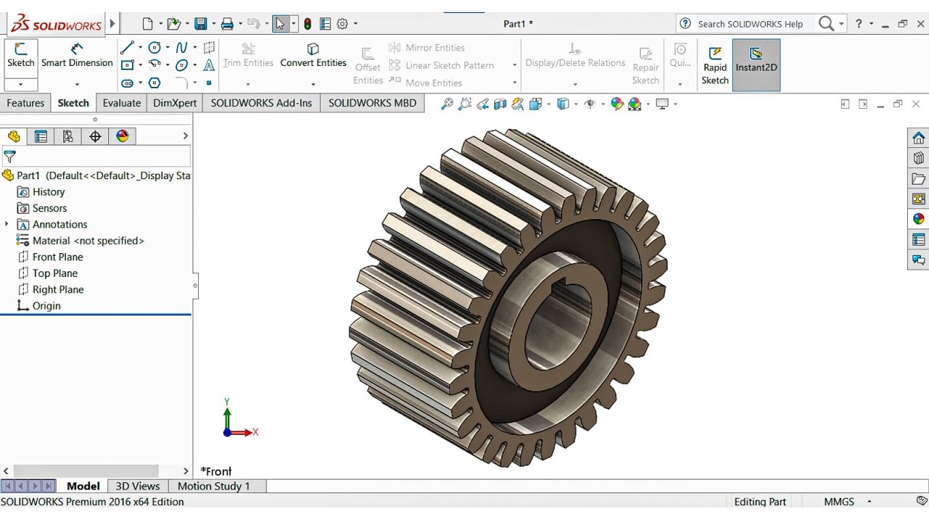The height and width of the screenshot is (522, 929).
Task: Open FeatureManager design tree tab
Action: pyautogui.click(x=14, y=136)
